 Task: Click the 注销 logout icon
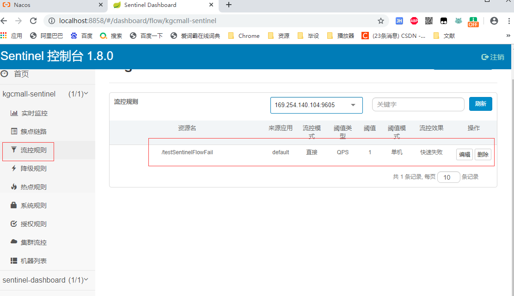[x=485, y=57]
